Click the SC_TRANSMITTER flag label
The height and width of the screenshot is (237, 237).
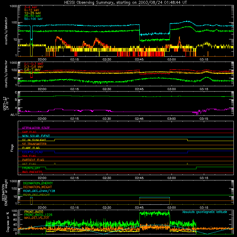tap(34, 144)
